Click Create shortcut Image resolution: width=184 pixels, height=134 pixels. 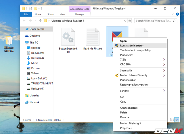click(x=140, y=108)
